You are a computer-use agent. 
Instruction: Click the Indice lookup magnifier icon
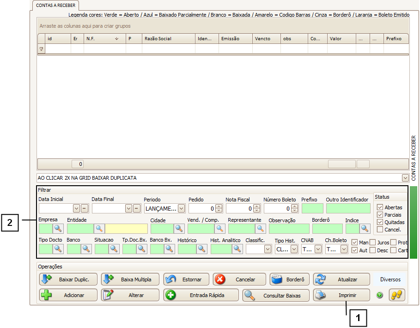click(x=365, y=228)
